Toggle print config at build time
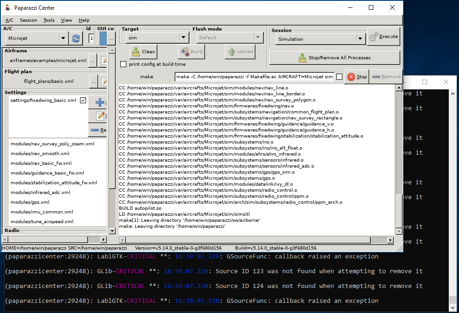This screenshot has width=459, height=313. point(123,64)
